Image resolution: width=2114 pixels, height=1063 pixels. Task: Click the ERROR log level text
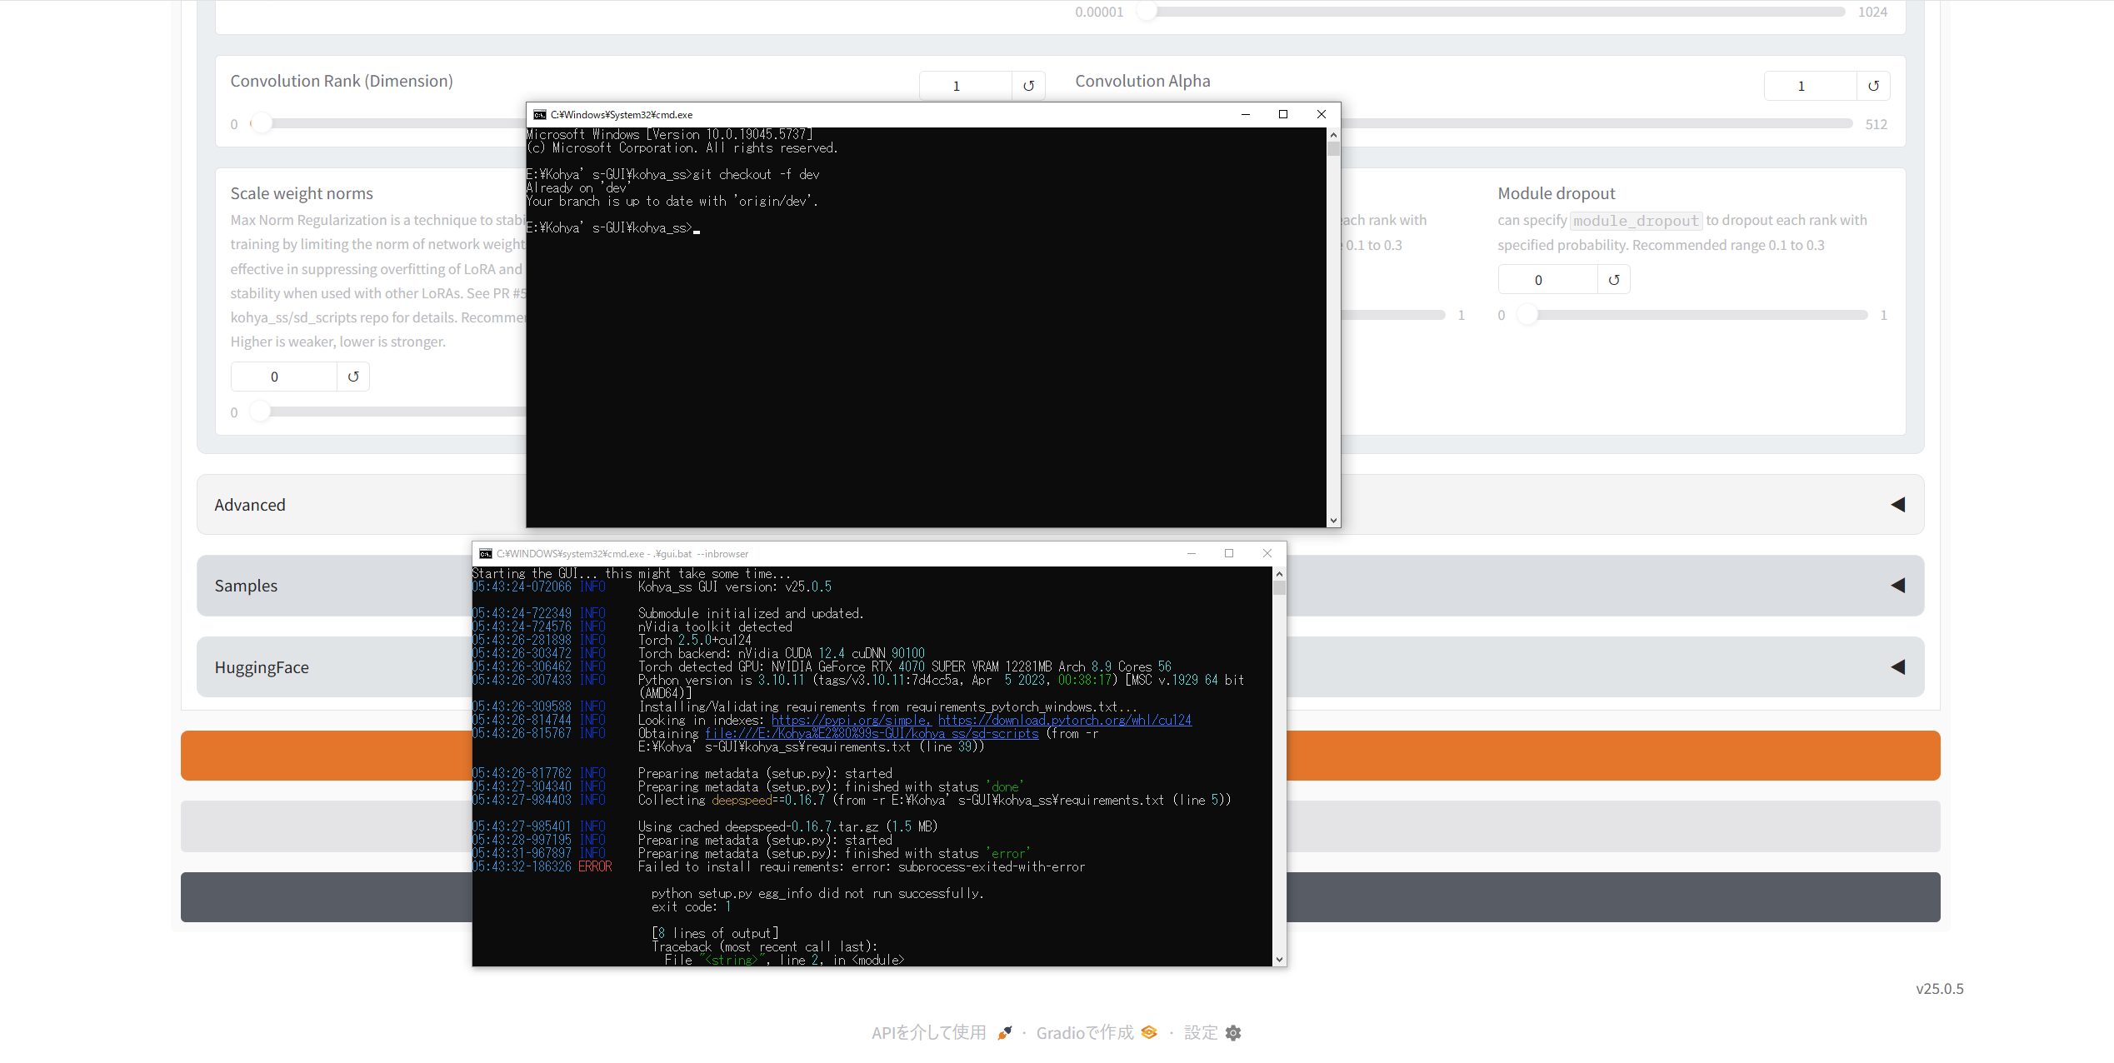(595, 867)
